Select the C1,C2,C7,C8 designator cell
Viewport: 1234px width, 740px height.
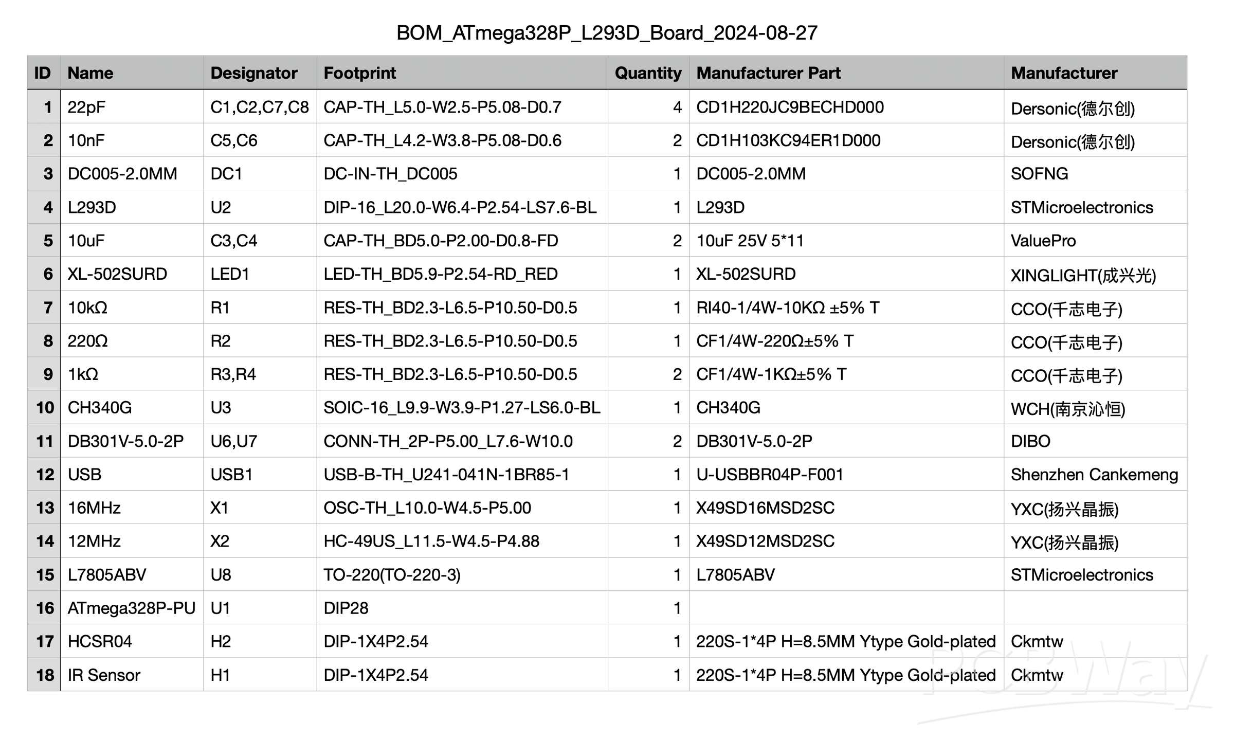click(260, 107)
